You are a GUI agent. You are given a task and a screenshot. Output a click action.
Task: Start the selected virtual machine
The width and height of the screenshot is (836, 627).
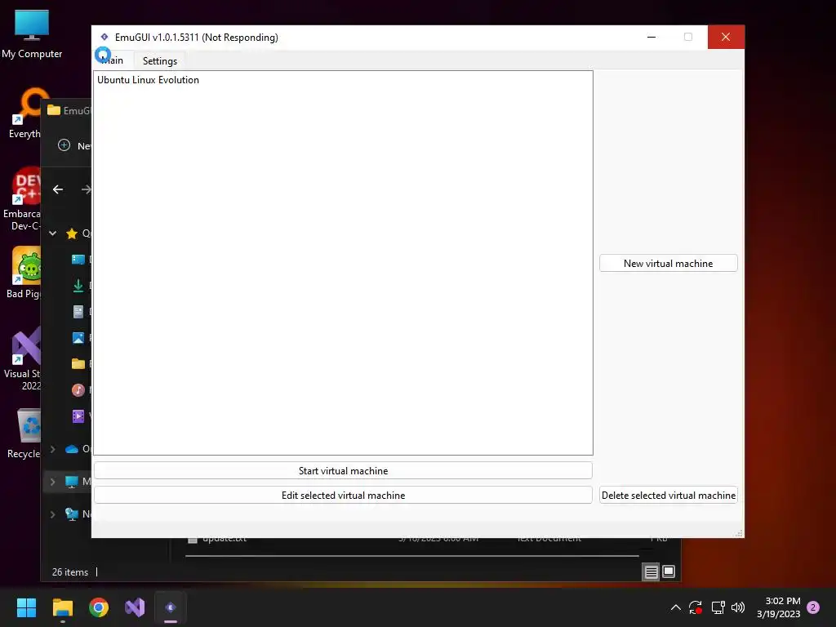pyautogui.click(x=343, y=471)
